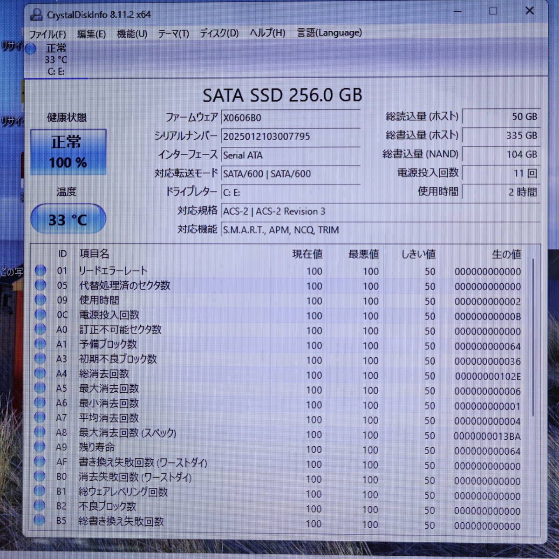Open the 機能(U) menu
This screenshot has width=559, height=559.
[132, 34]
